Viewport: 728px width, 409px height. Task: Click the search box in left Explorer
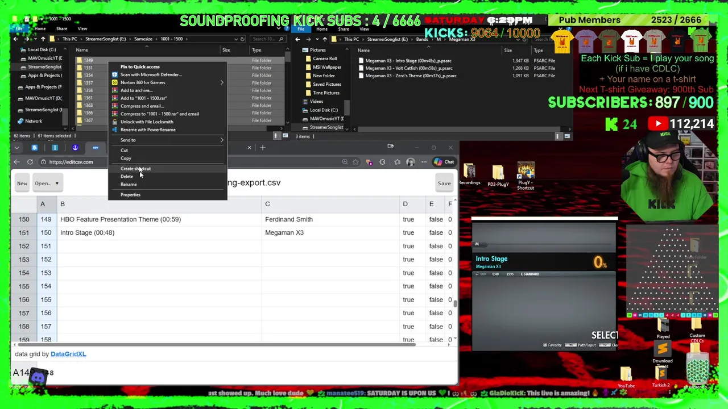coord(268,39)
